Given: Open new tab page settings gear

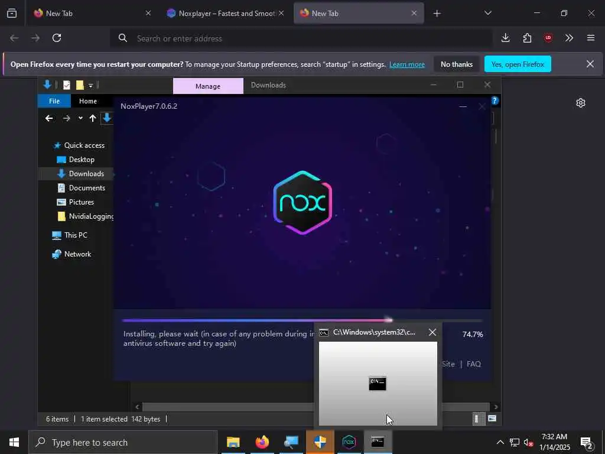Looking at the screenshot, I should coord(581,103).
